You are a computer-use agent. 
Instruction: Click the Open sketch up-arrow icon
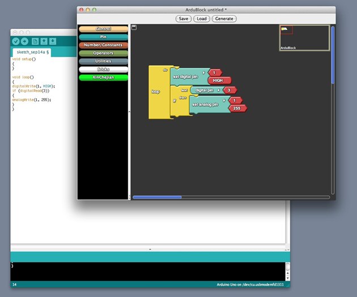click(x=44, y=41)
